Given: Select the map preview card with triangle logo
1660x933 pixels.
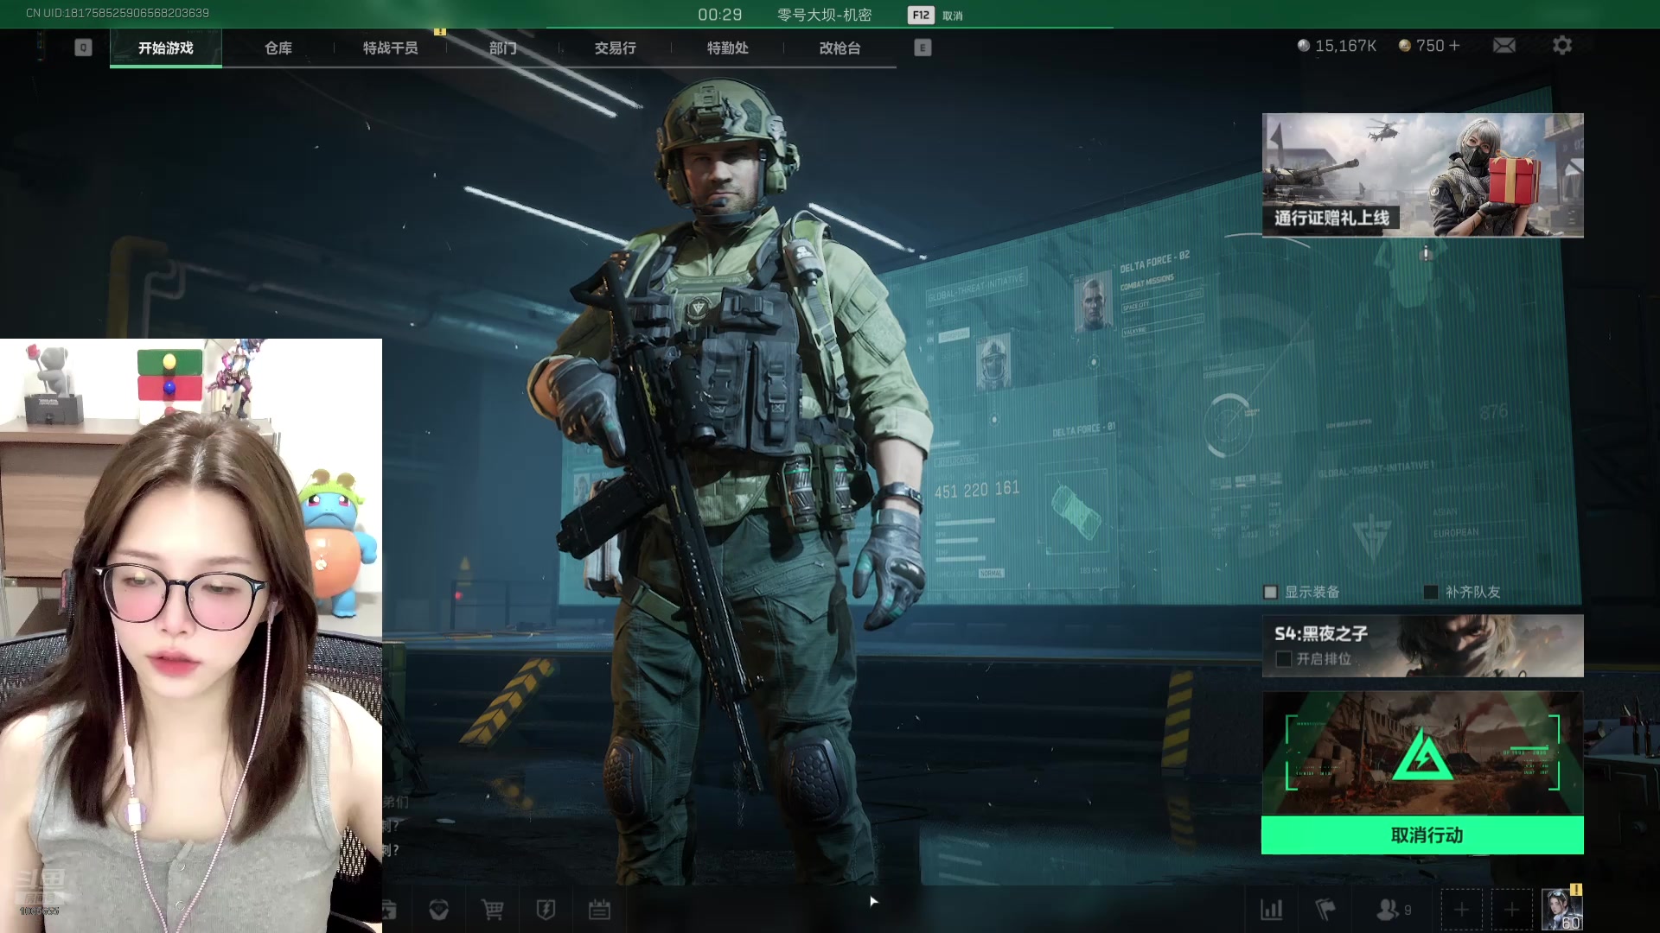Looking at the screenshot, I should click(x=1423, y=753).
